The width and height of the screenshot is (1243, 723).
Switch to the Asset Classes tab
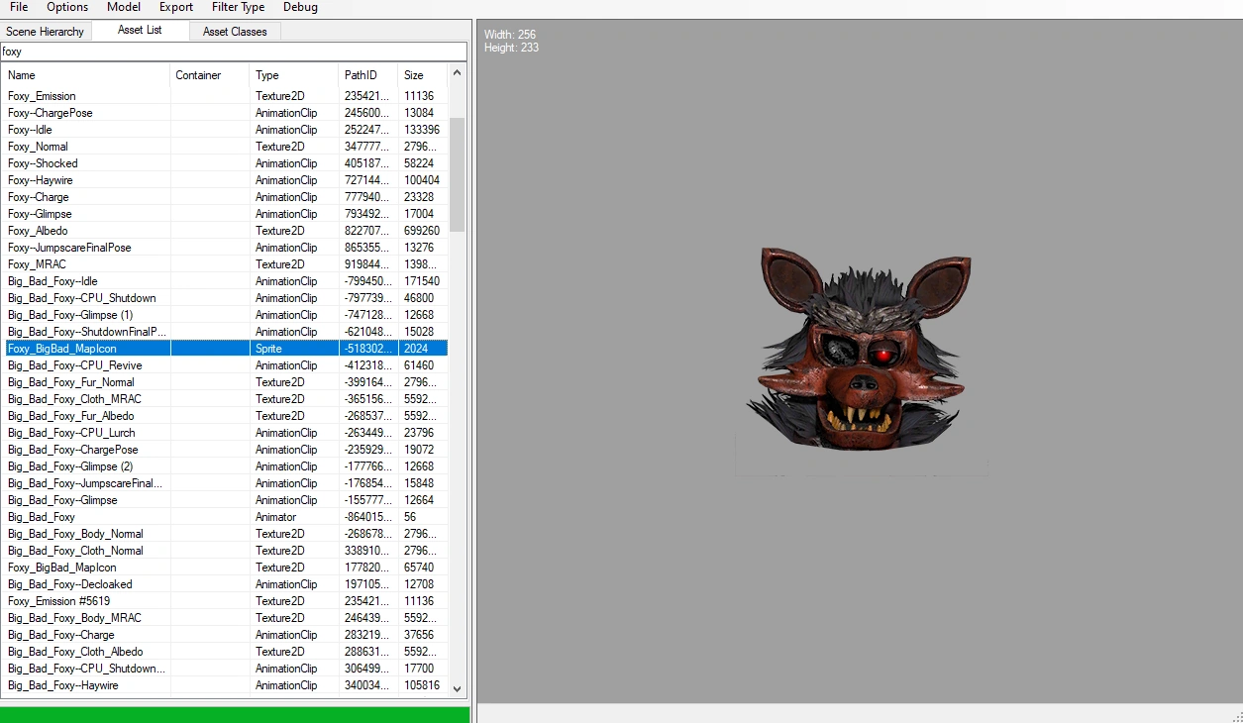234,31
